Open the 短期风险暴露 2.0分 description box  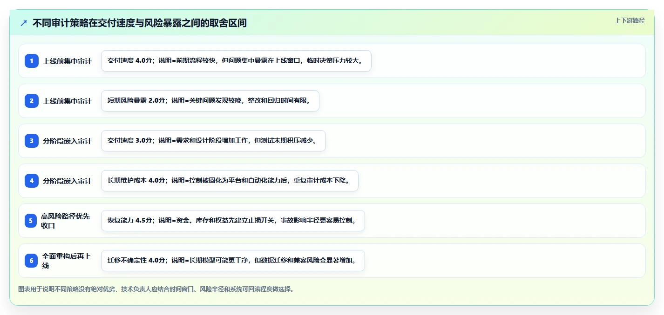tap(210, 101)
